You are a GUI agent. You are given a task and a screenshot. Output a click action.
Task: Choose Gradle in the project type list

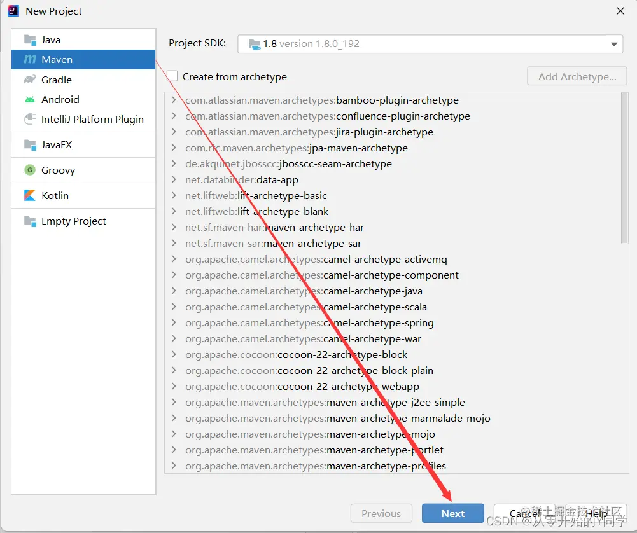tap(83, 80)
